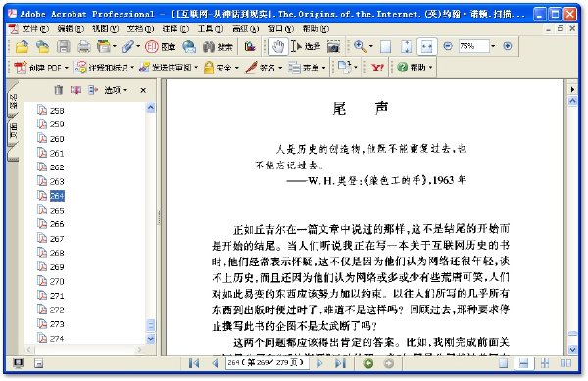The image size is (588, 381).
Task: Open the 高级 menu
Action: pyautogui.click(x=245, y=28)
